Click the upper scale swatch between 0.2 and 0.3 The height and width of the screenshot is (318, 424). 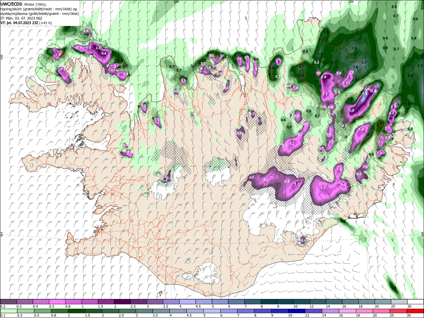click(9, 302)
